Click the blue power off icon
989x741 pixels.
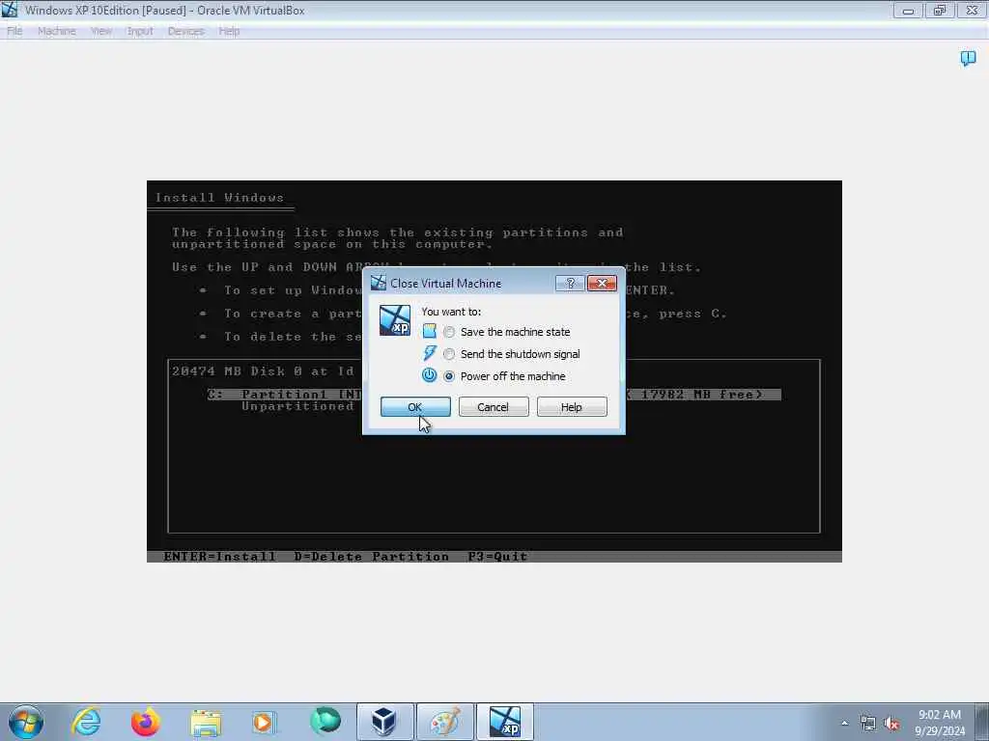click(x=429, y=375)
